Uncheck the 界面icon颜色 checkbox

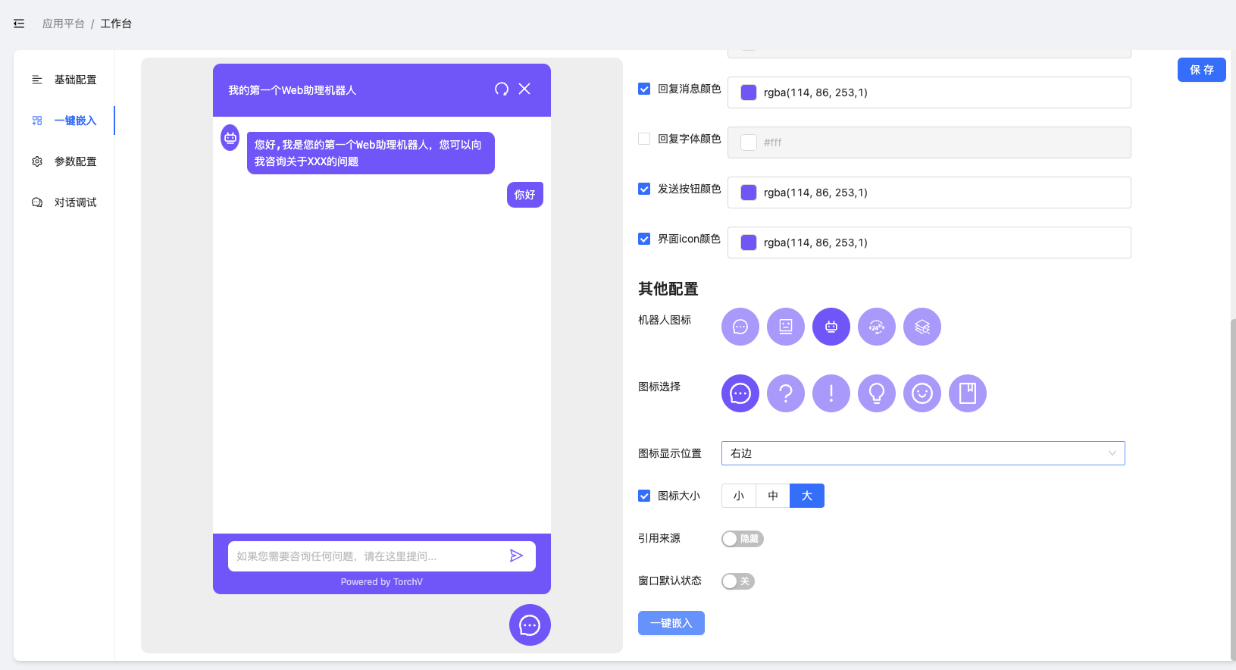coord(644,239)
